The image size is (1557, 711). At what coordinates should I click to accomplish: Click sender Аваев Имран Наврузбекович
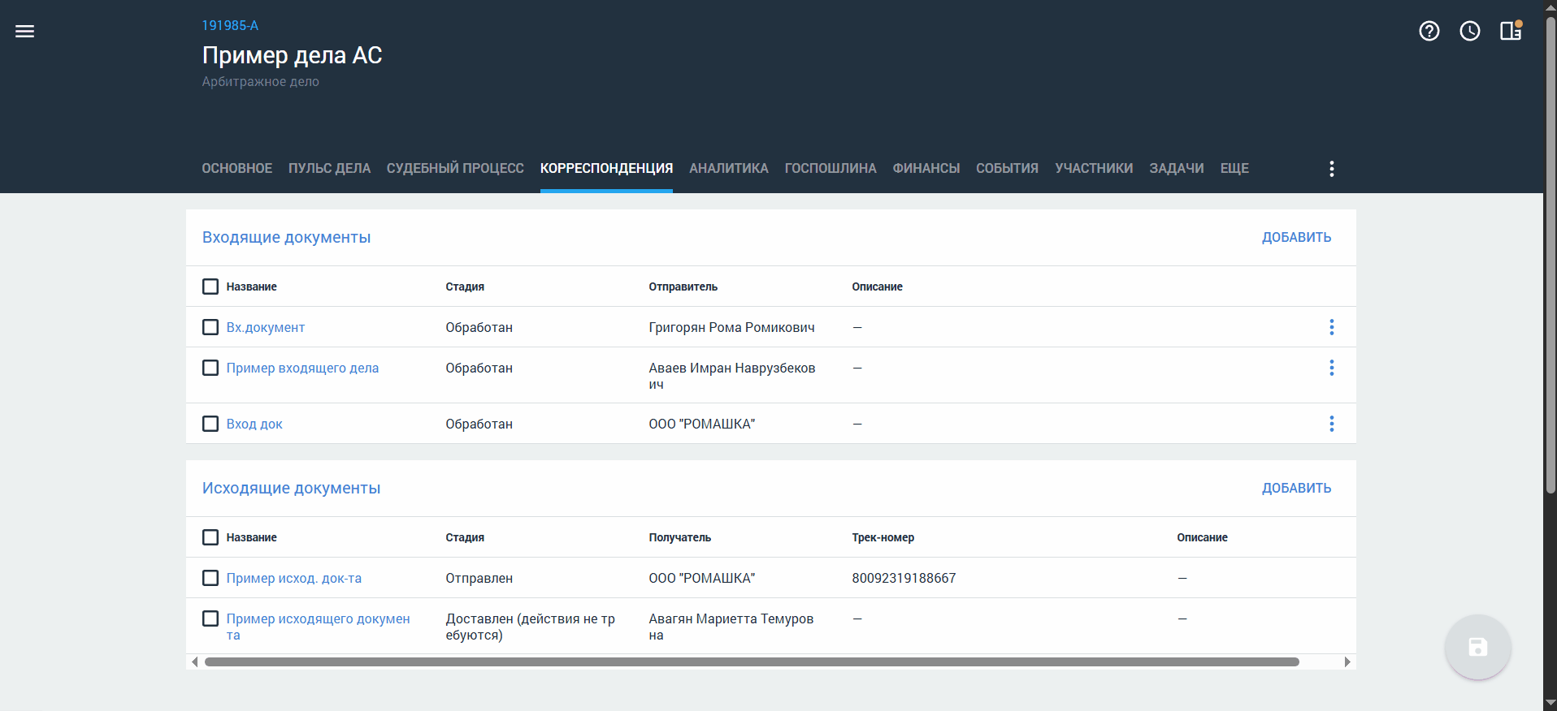click(x=731, y=376)
